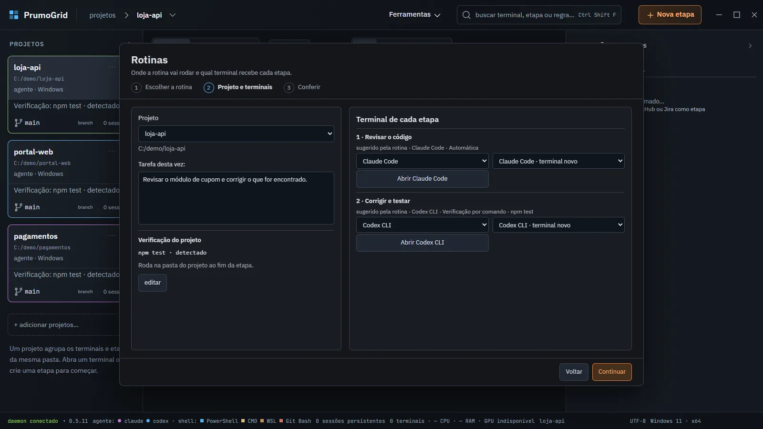
Task: Expand the loja-api project switcher chevron
Action: pyautogui.click(x=173, y=15)
